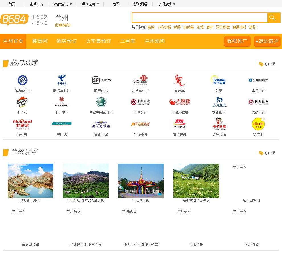Screen dimensions: 282x257
Task: Click the 鲁土司衙门 attraction link
Action: [251, 200]
